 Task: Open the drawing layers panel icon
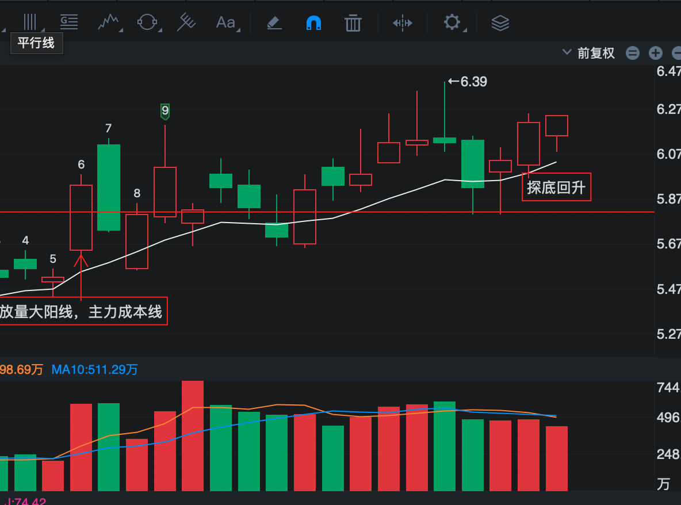coord(500,23)
